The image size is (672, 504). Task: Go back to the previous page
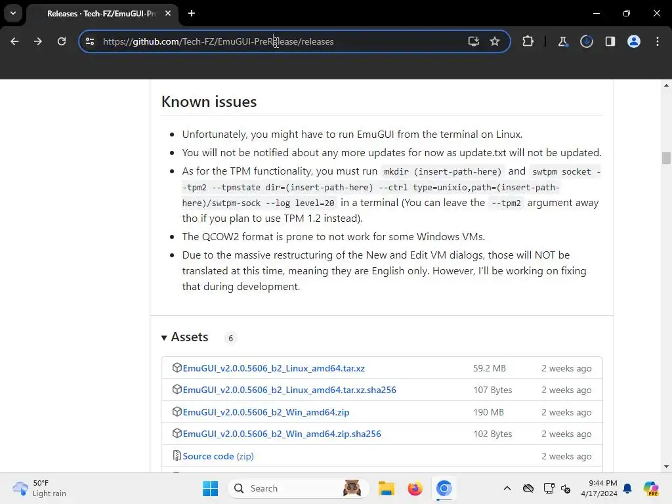(14, 41)
